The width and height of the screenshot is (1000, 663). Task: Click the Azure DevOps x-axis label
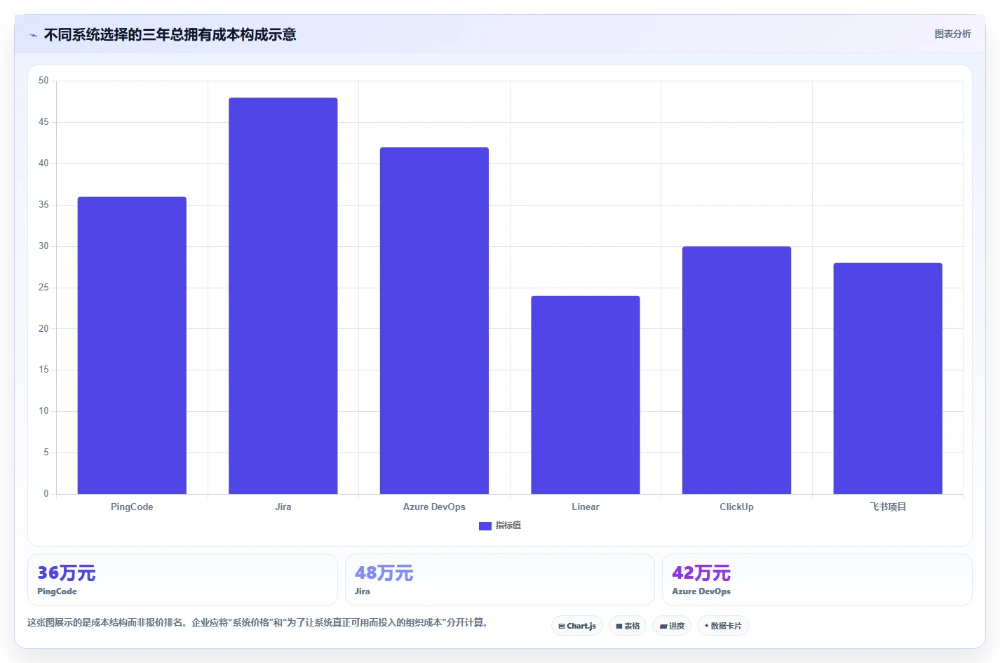[x=434, y=507]
